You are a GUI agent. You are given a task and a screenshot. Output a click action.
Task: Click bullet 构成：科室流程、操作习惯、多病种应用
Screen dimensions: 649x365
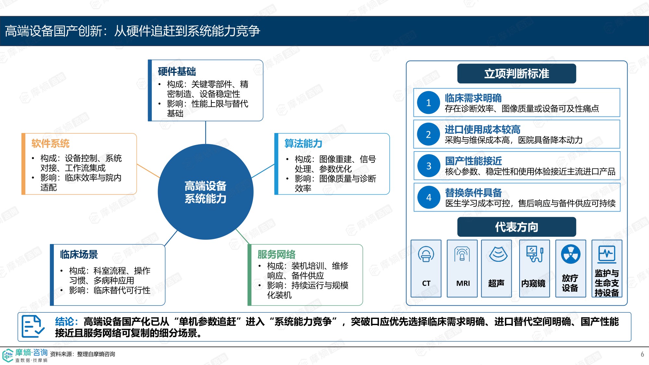pyautogui.click(x=110, y=275)
